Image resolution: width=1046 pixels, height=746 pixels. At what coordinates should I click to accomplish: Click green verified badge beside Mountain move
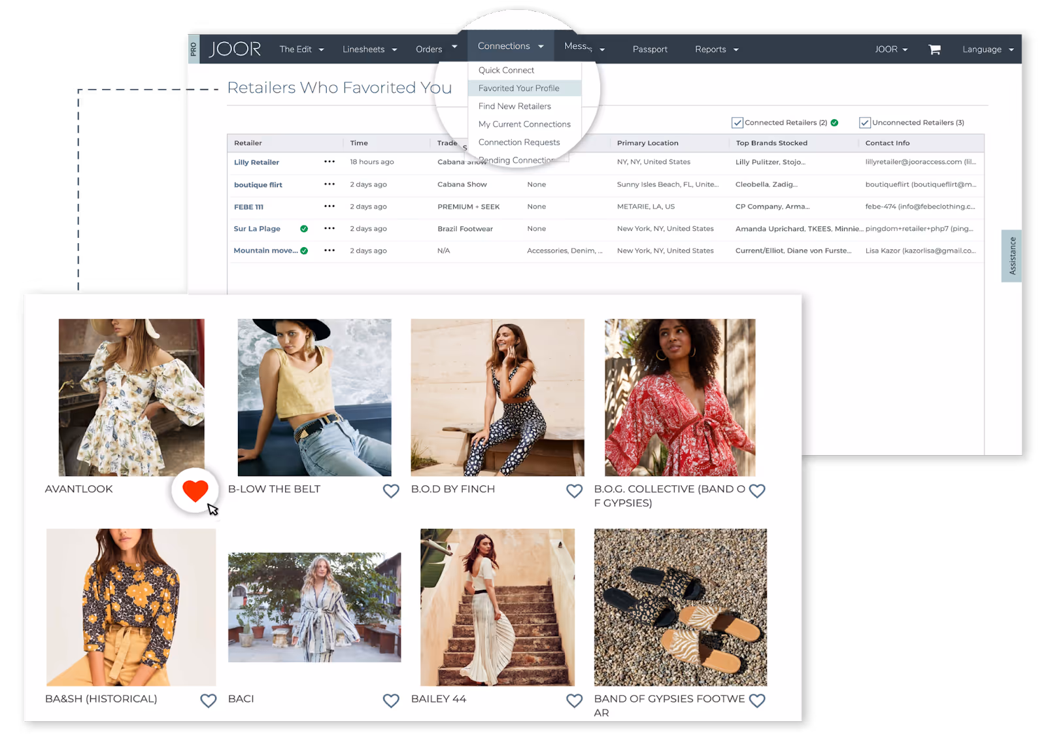click(x=304, y=250)
